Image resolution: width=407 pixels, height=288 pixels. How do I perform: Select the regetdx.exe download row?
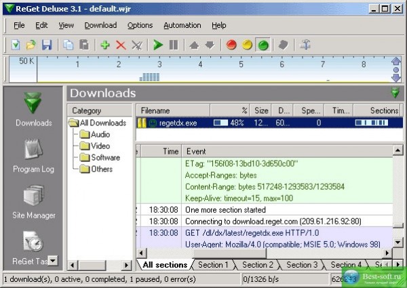(x=269, y=123)
